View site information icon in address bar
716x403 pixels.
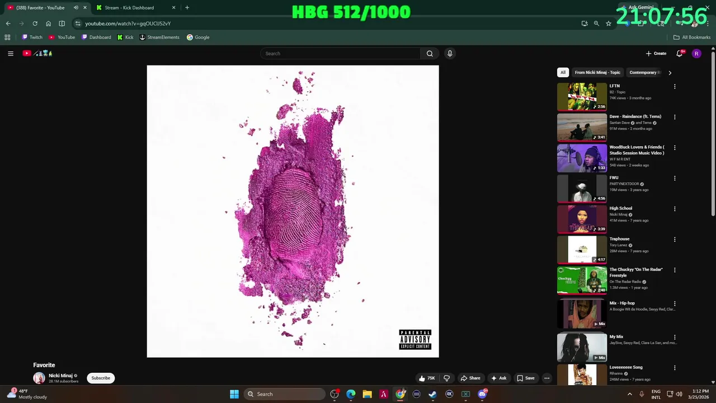78,24
